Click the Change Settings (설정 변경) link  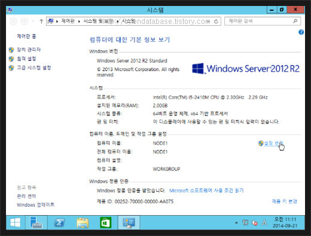click(x=273, y=143)
